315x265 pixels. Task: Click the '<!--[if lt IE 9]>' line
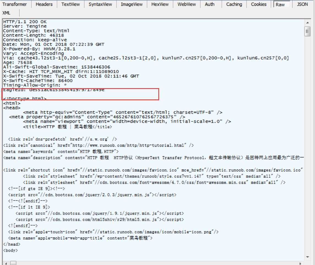(x=29, y=207)
